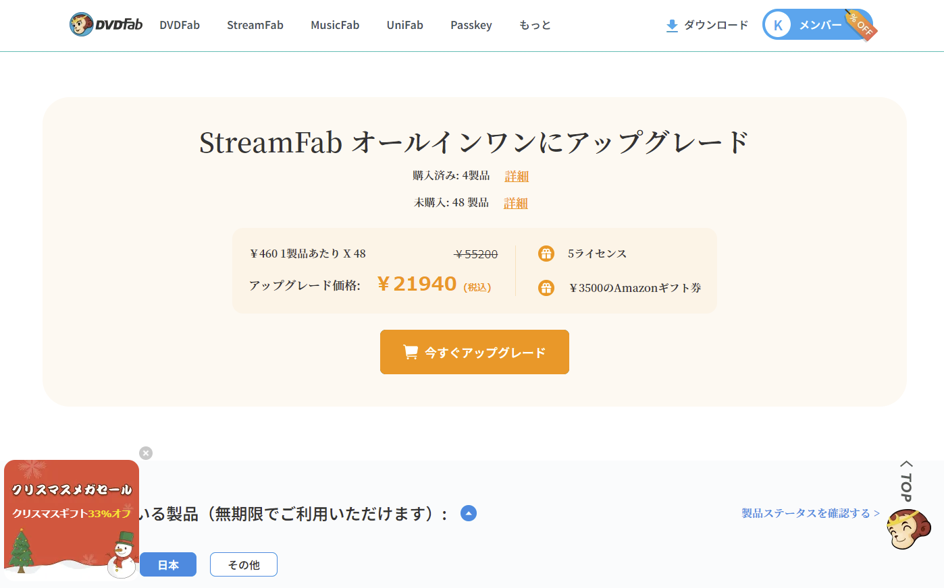
Task: Click the 5ライセンス text
Action: click(597, 254)
